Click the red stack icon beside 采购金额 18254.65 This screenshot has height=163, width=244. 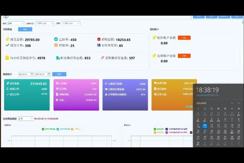click(x=99, y=39)
